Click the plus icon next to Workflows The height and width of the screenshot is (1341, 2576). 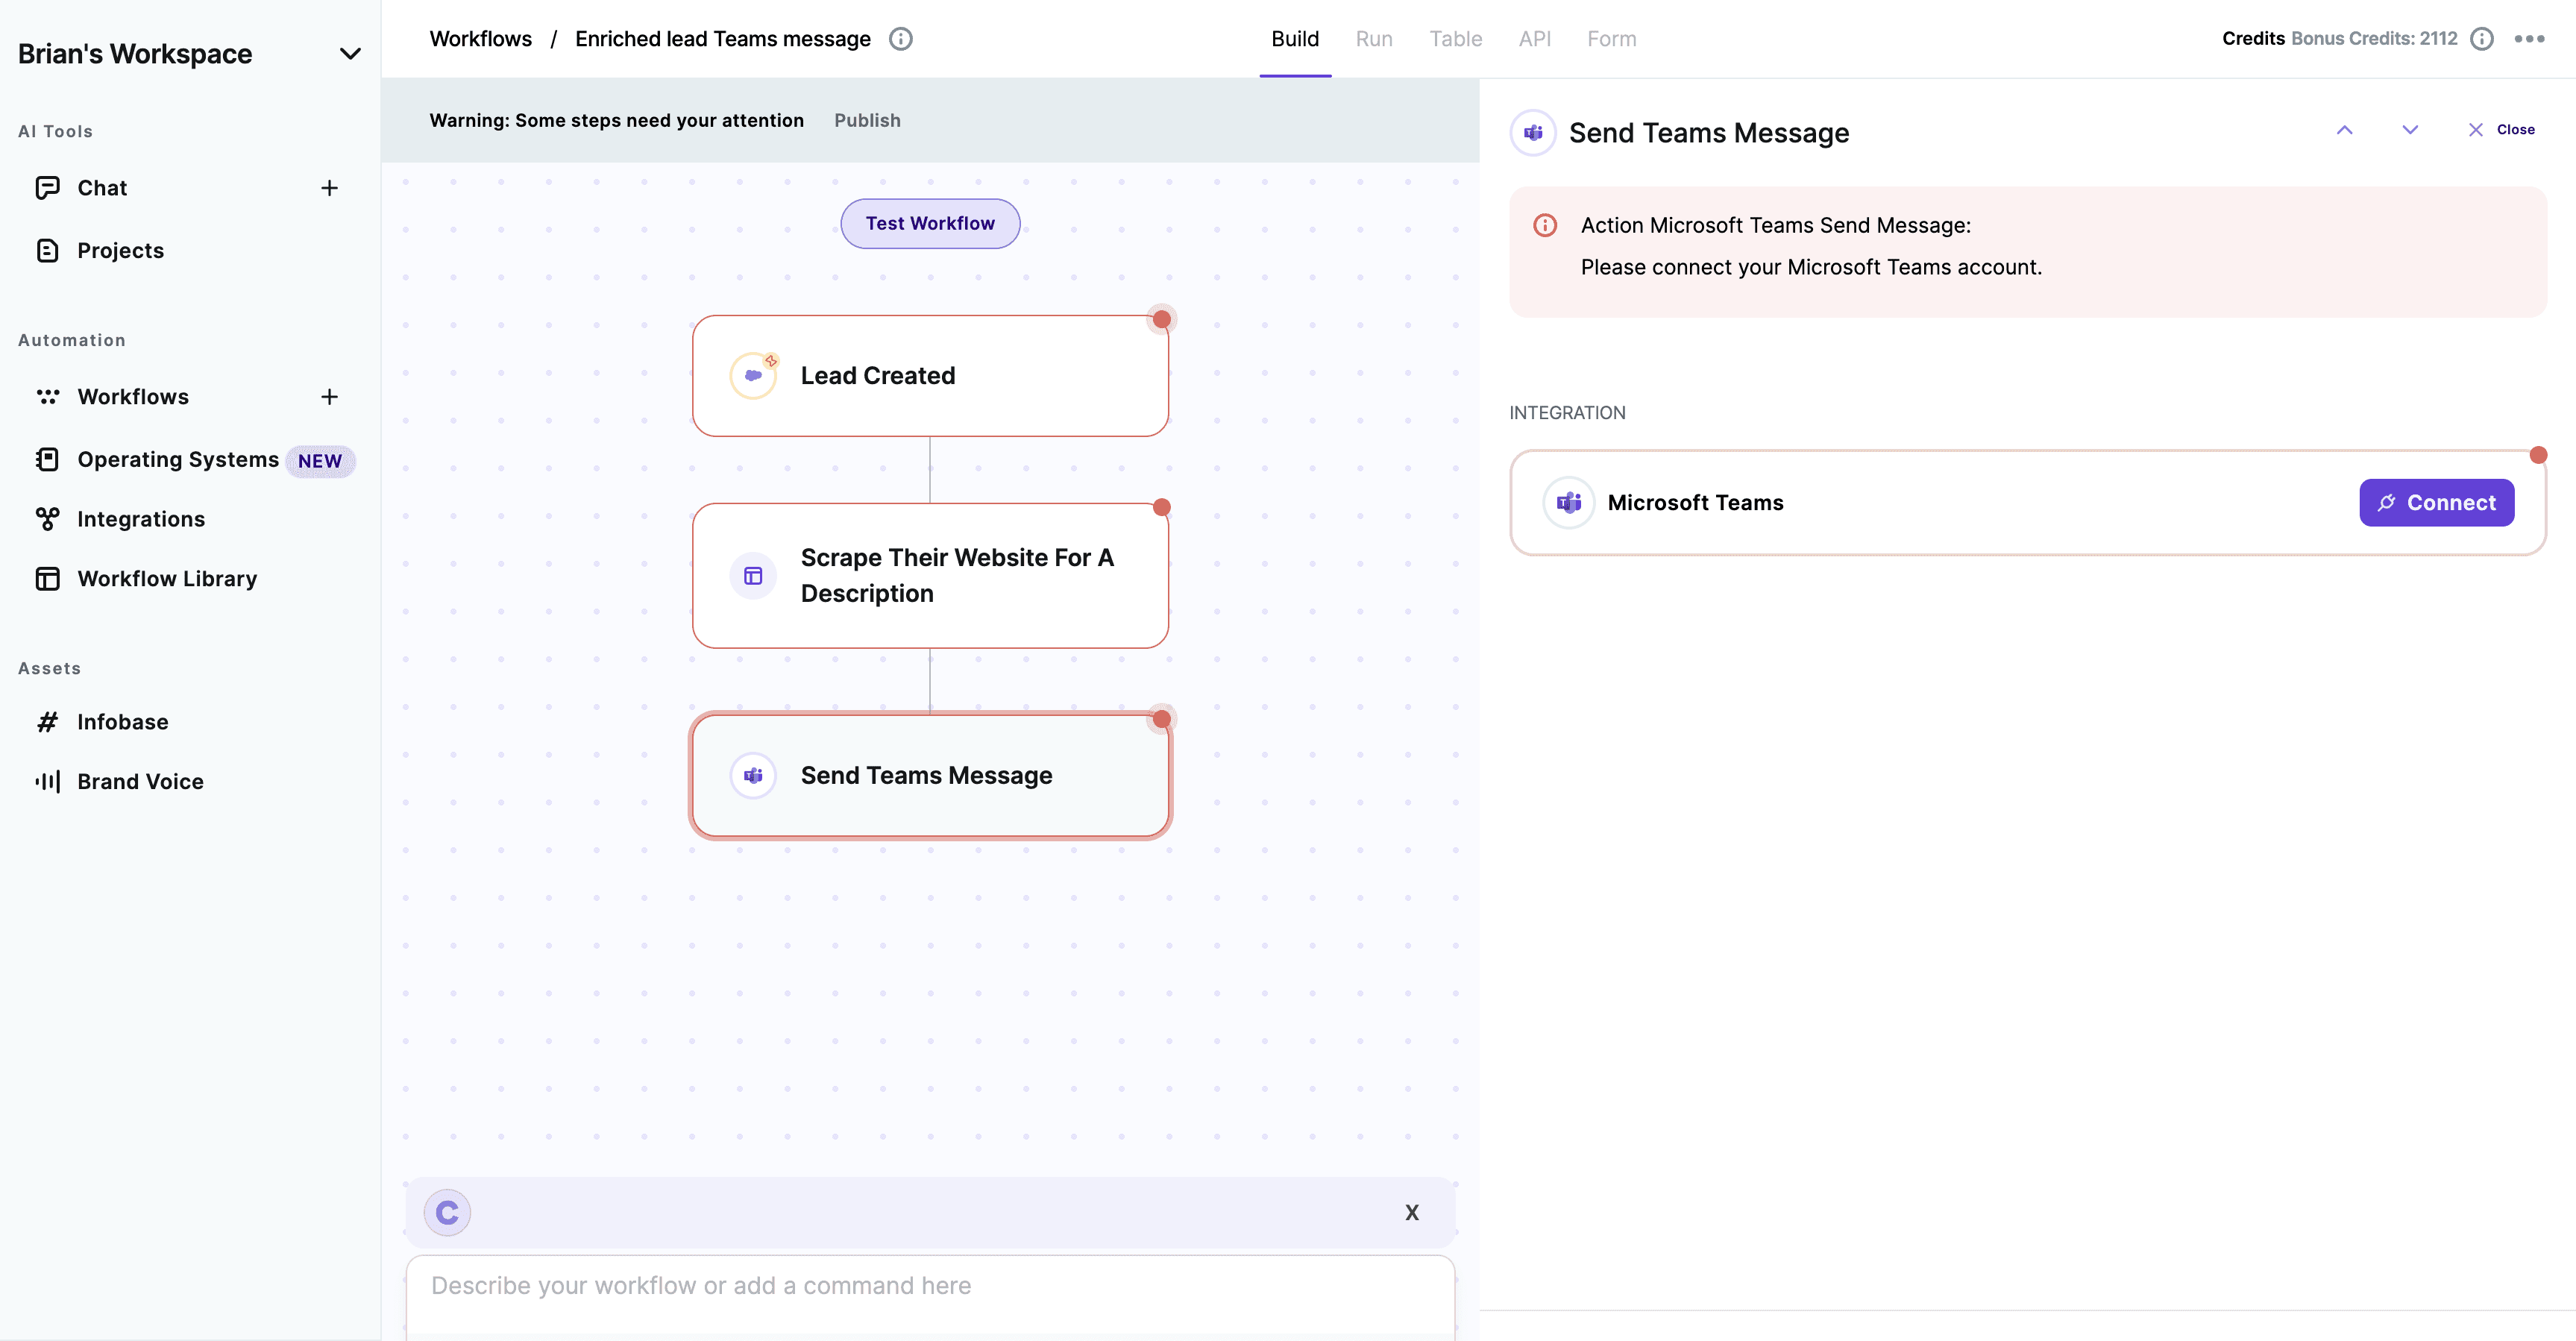tap(329, 397)
